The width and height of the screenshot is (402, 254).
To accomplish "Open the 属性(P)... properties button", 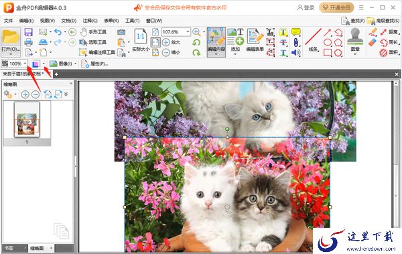I will [x=94, y=63].
